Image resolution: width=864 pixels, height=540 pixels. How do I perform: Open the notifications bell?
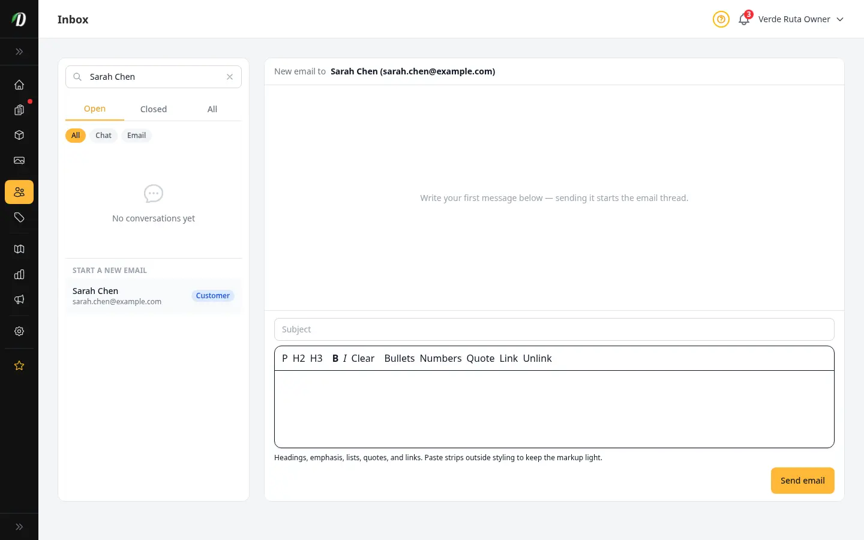click(744, 19)
